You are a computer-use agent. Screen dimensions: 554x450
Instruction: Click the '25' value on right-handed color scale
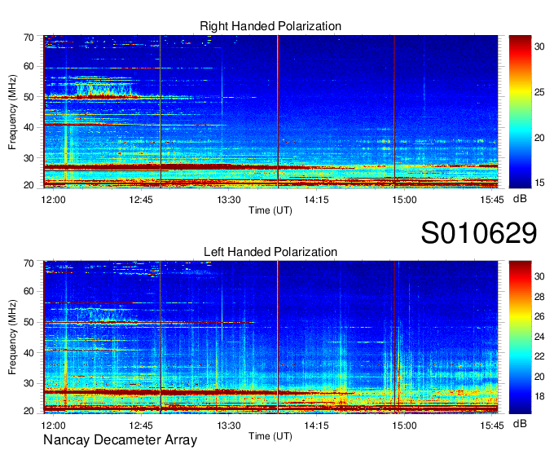point(539,92)
